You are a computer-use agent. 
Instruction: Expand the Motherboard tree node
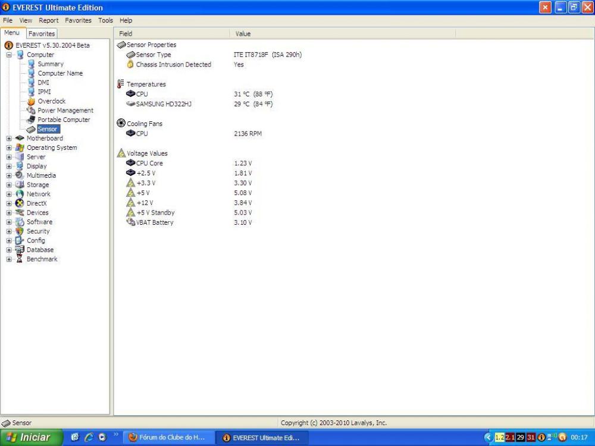point(10,139)
